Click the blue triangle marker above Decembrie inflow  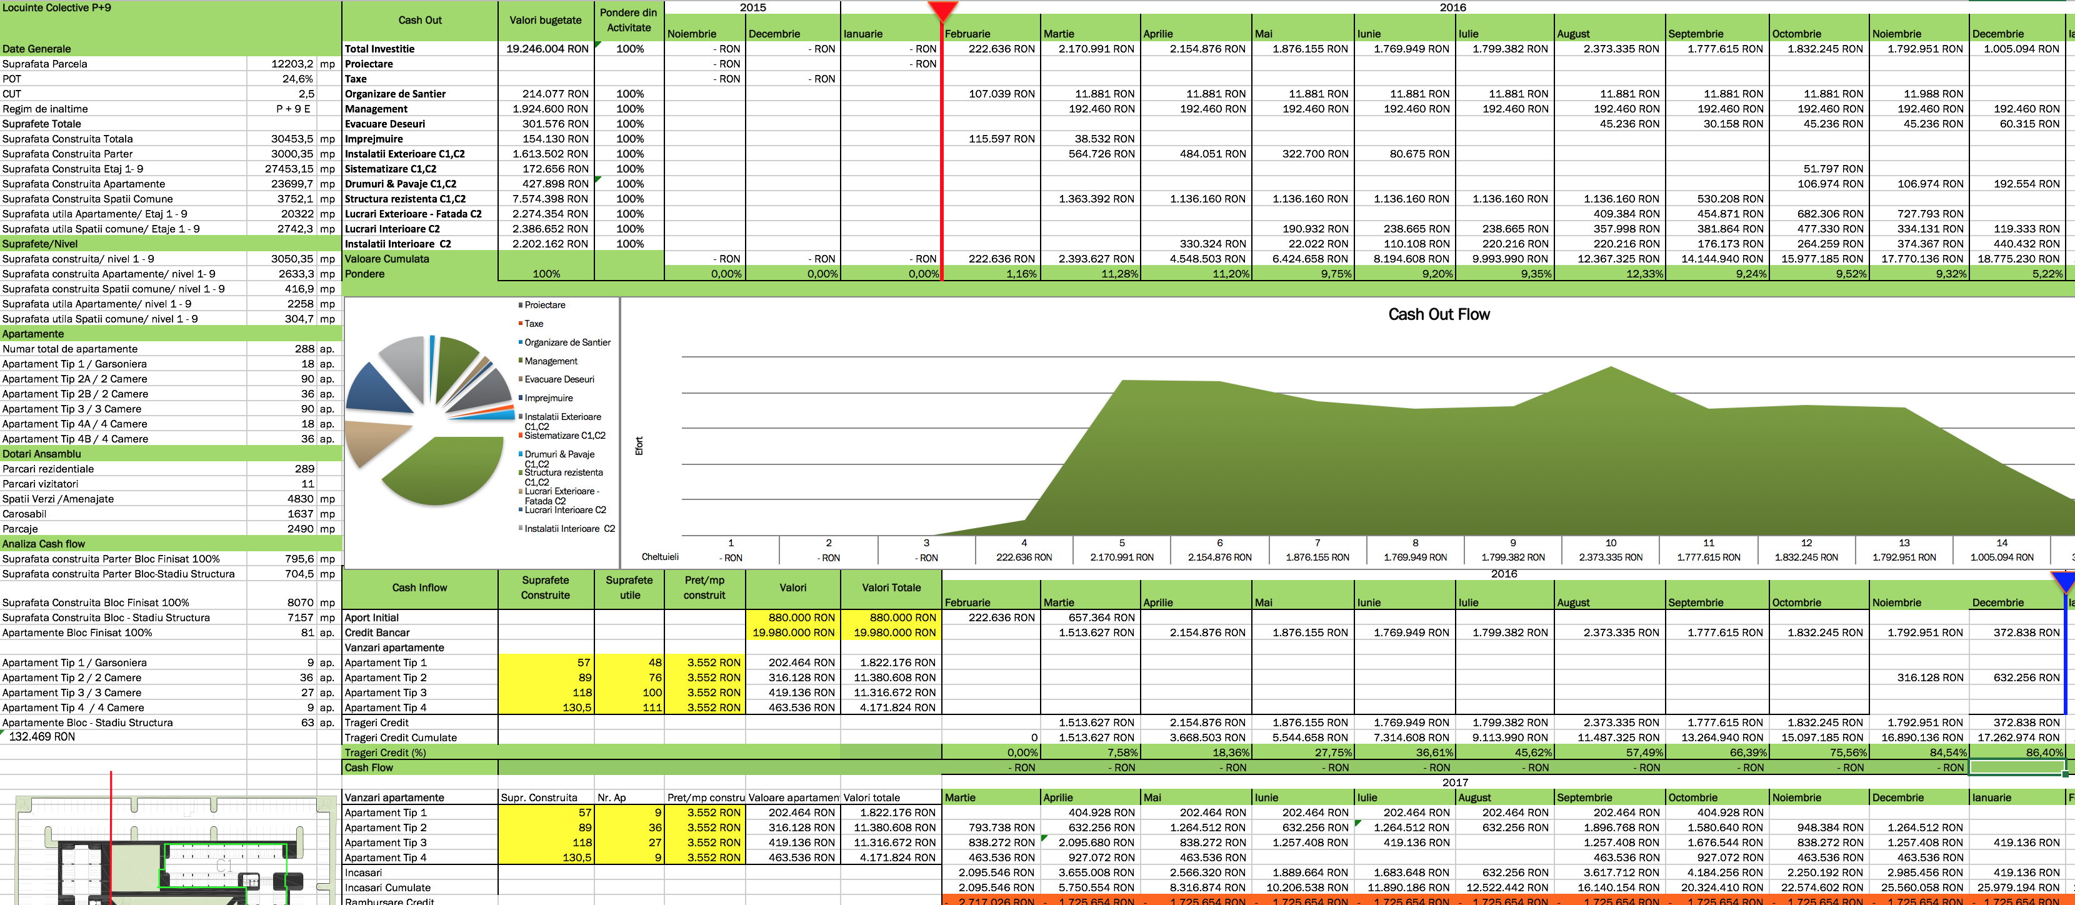click(x=2064, y=581)
